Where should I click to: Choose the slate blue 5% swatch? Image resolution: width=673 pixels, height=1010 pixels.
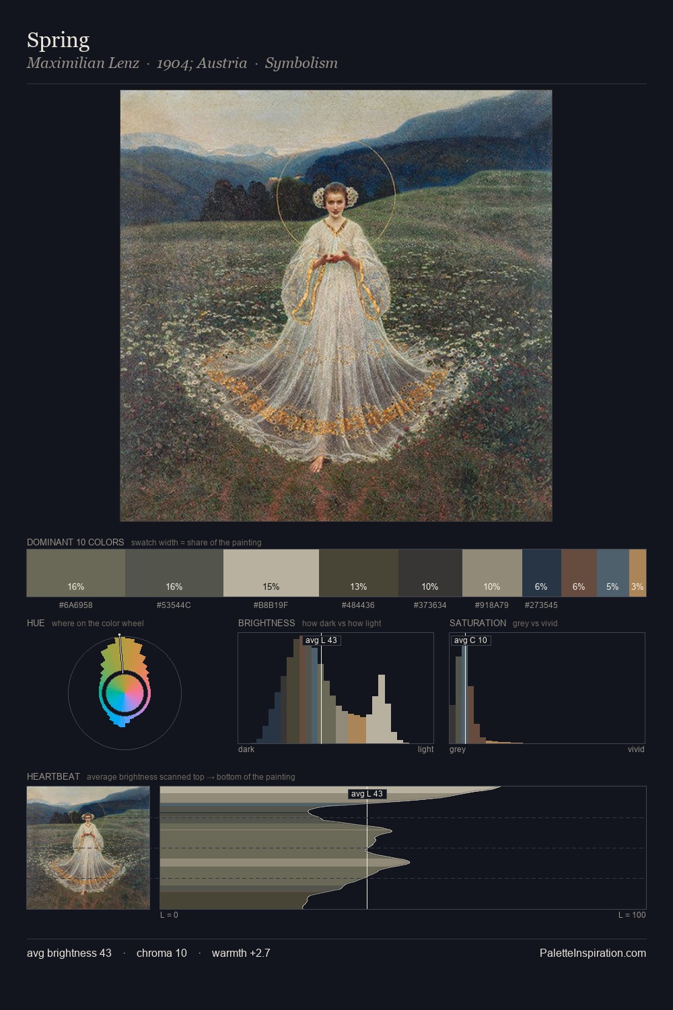pyautogui.click(x=612, y=573)
